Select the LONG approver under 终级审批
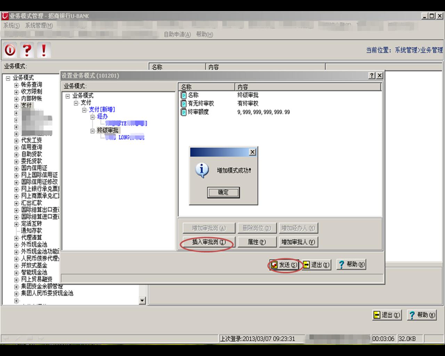 [x=125, y=137]
